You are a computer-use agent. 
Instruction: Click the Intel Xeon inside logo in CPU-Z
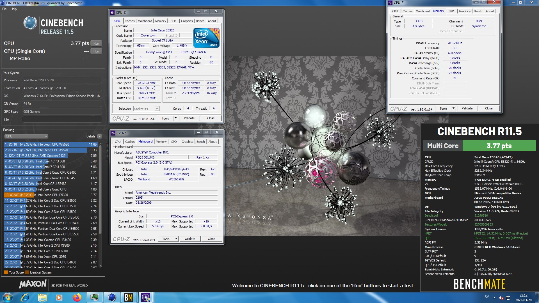click(x=207, y=38)
